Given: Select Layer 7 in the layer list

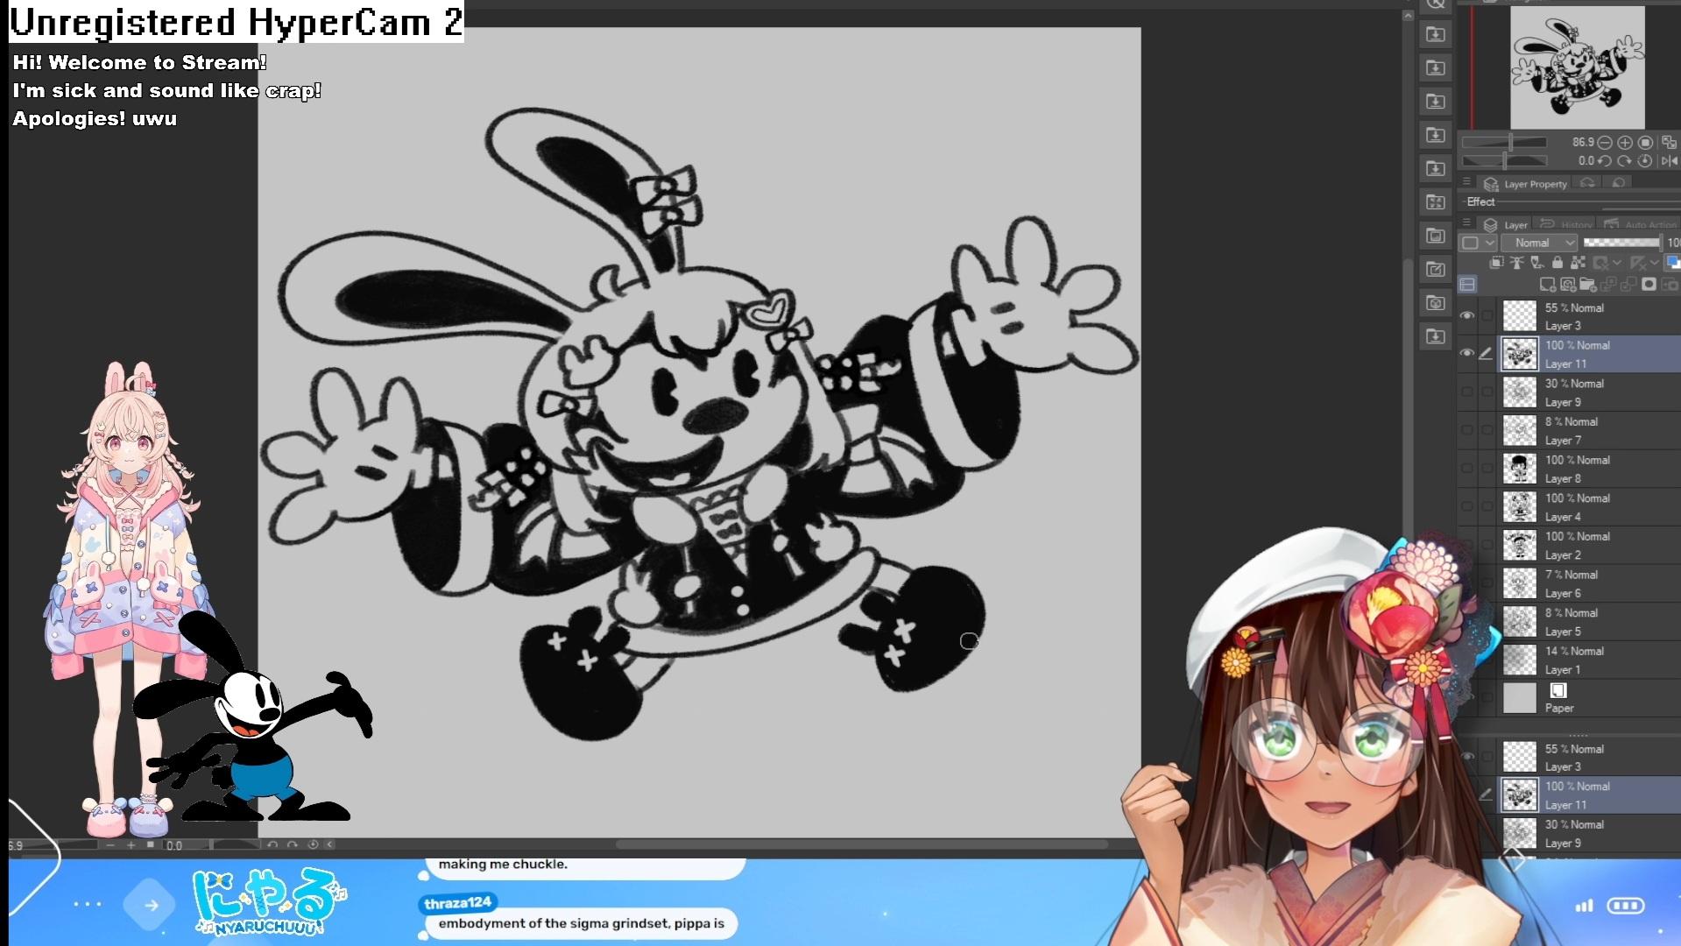Looking at the screenshot, I should point(1590,430).
